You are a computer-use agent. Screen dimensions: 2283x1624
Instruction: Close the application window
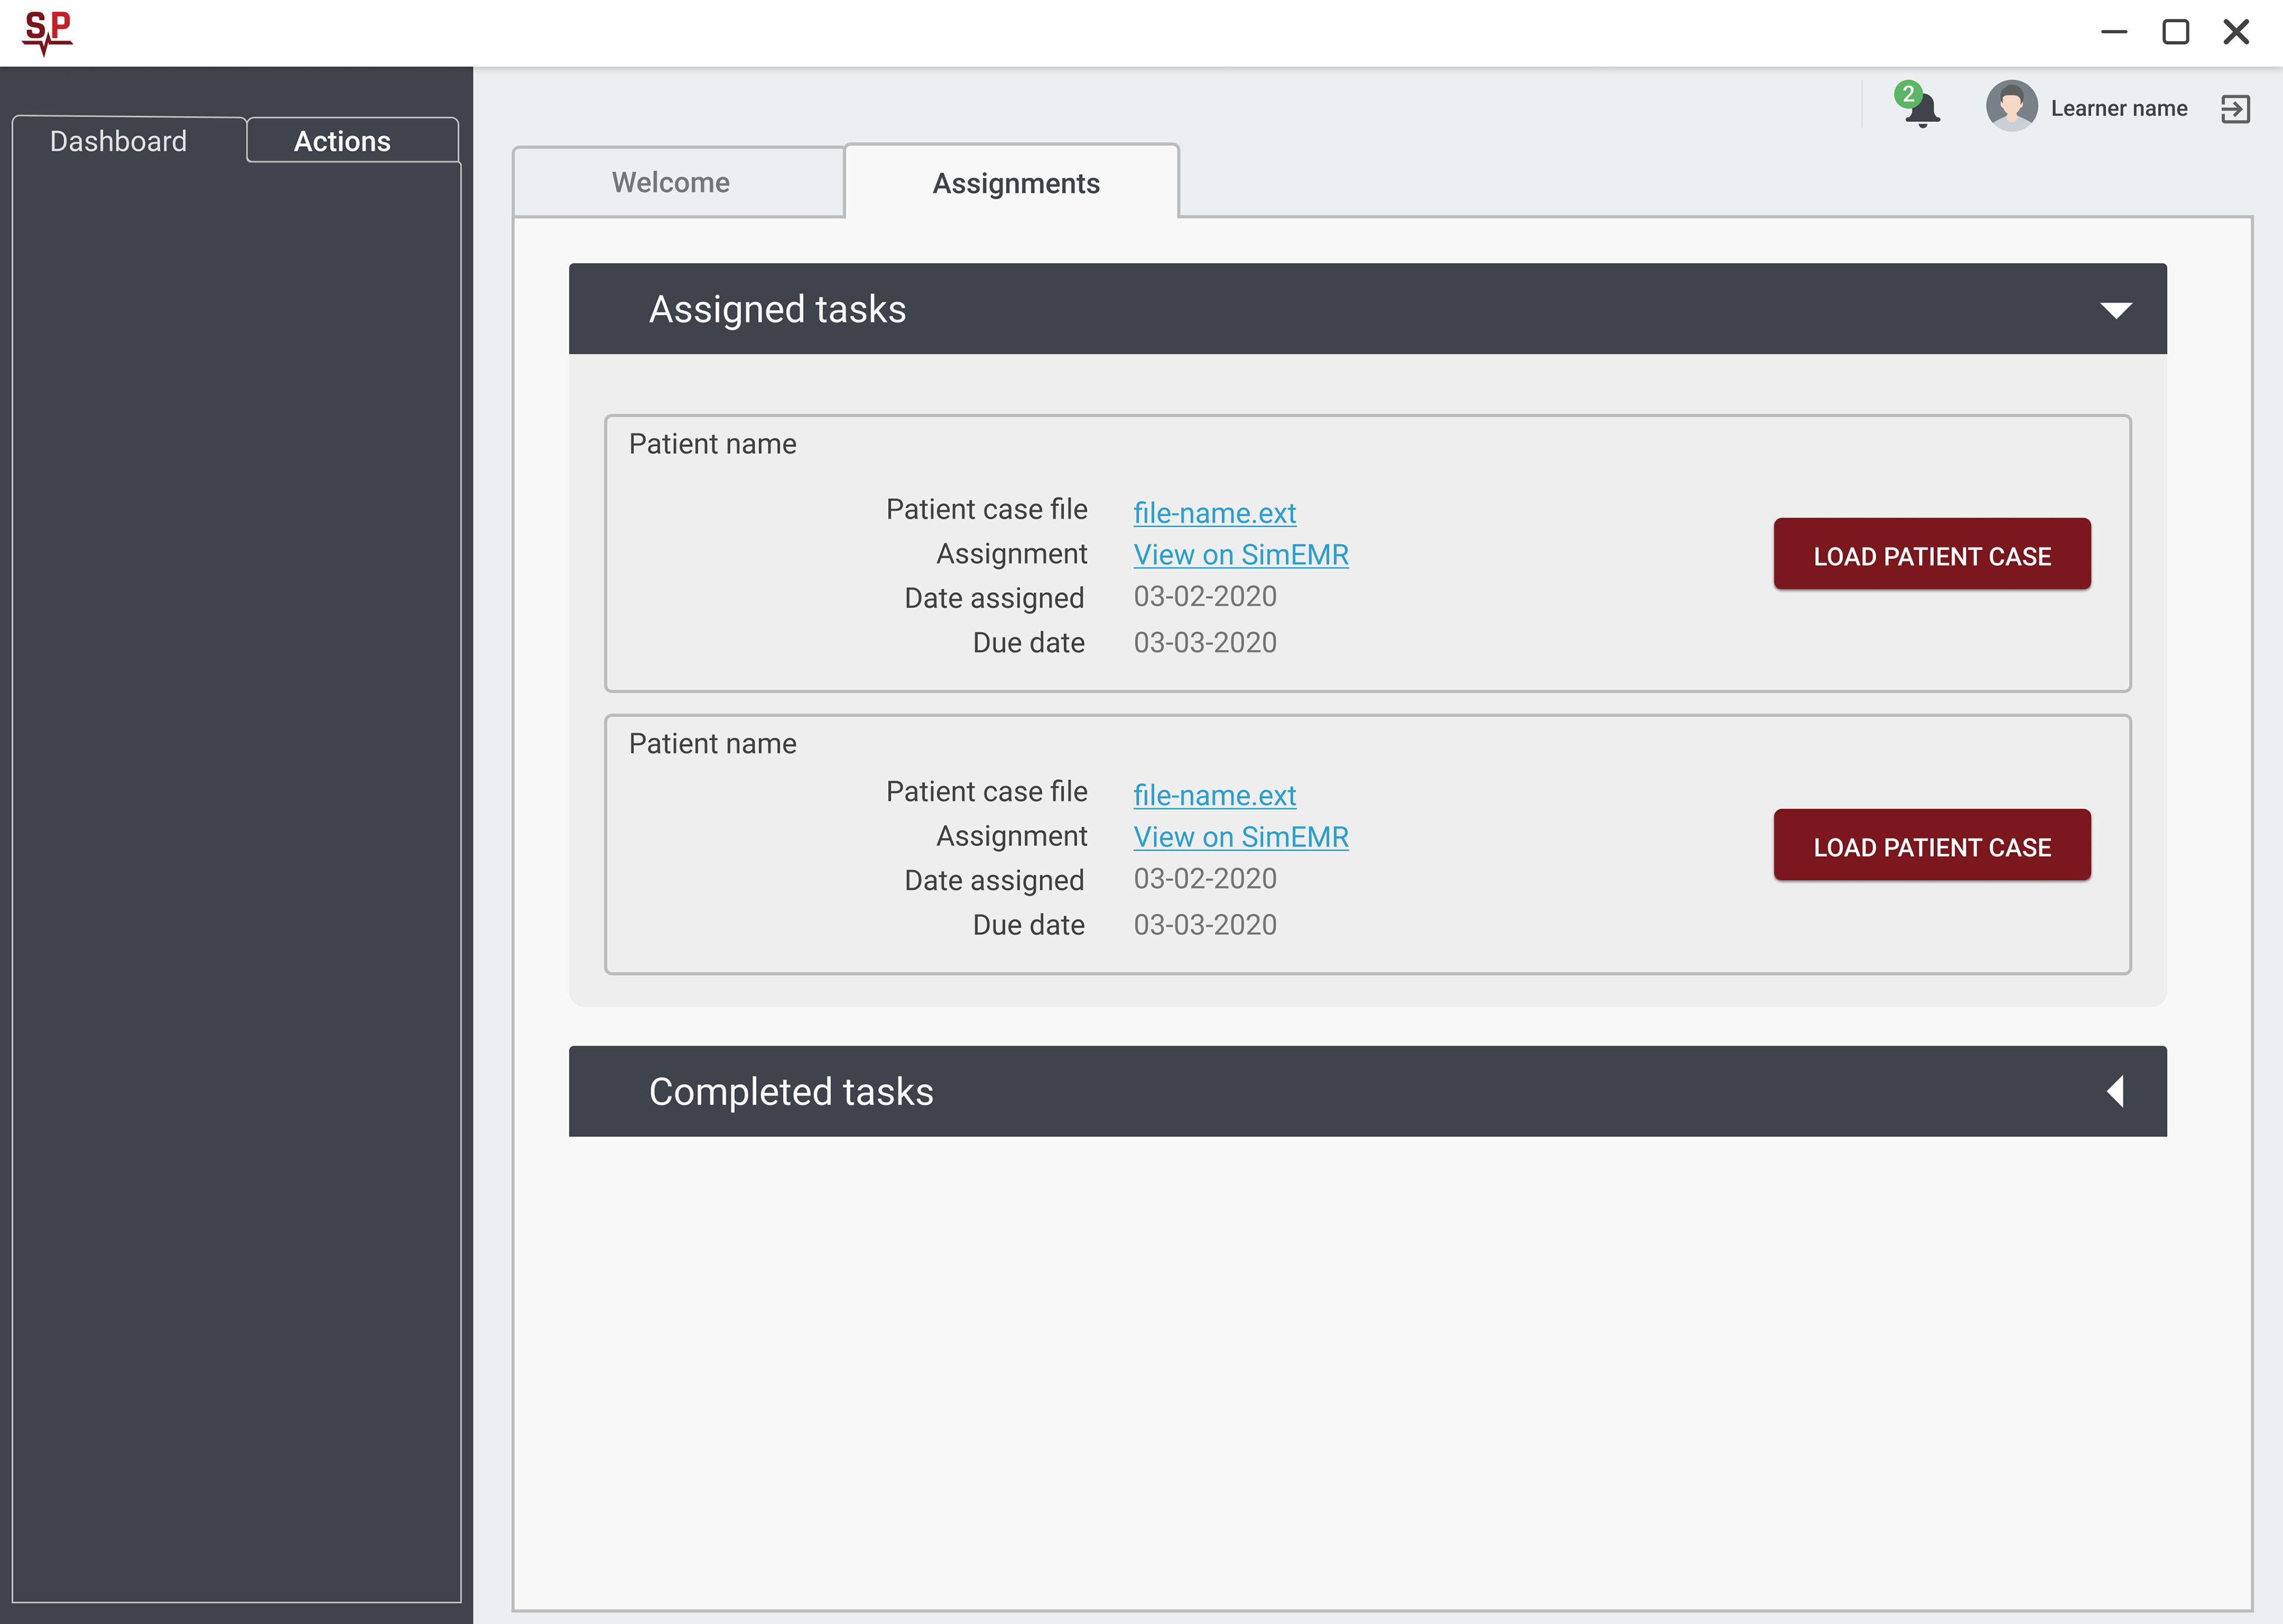(2236, 32)
